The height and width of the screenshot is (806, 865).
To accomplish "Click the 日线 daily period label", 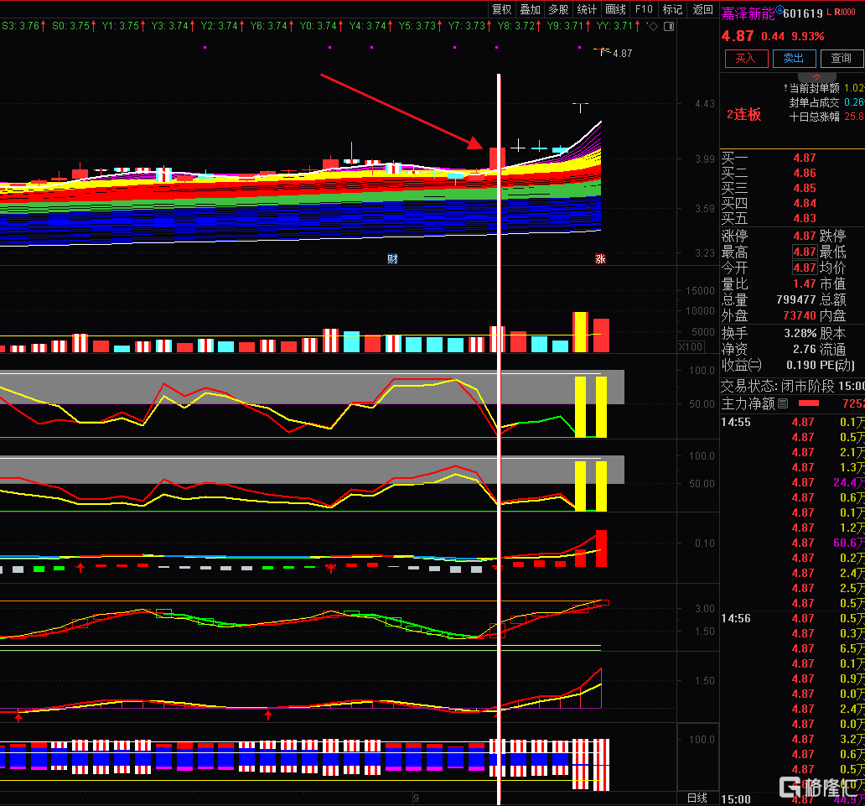I will tap(697, 798).
